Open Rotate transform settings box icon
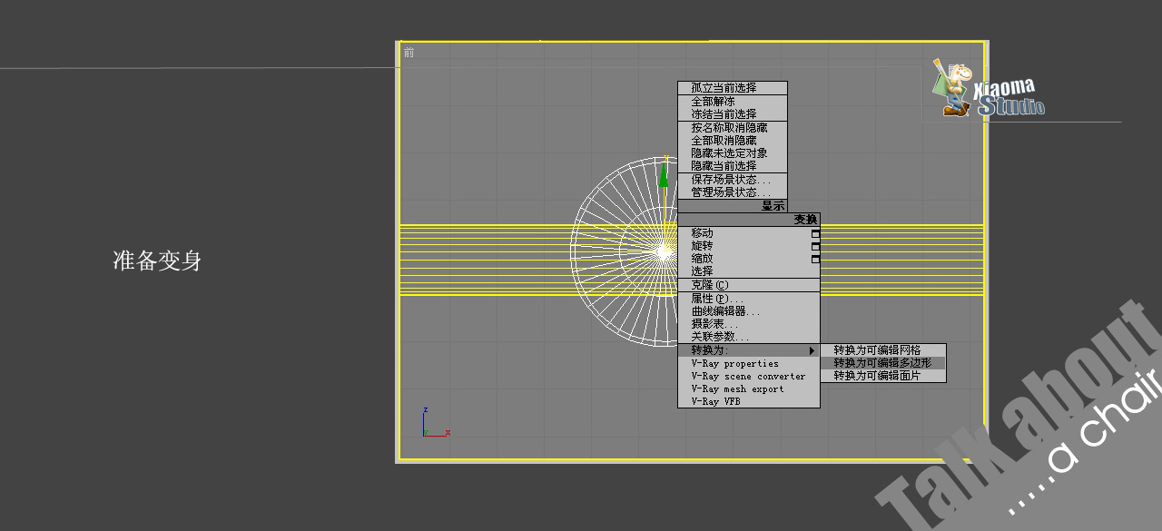The width and height of the screenshot is (1162, 531). pyautogui.click(x=815, y=247)
